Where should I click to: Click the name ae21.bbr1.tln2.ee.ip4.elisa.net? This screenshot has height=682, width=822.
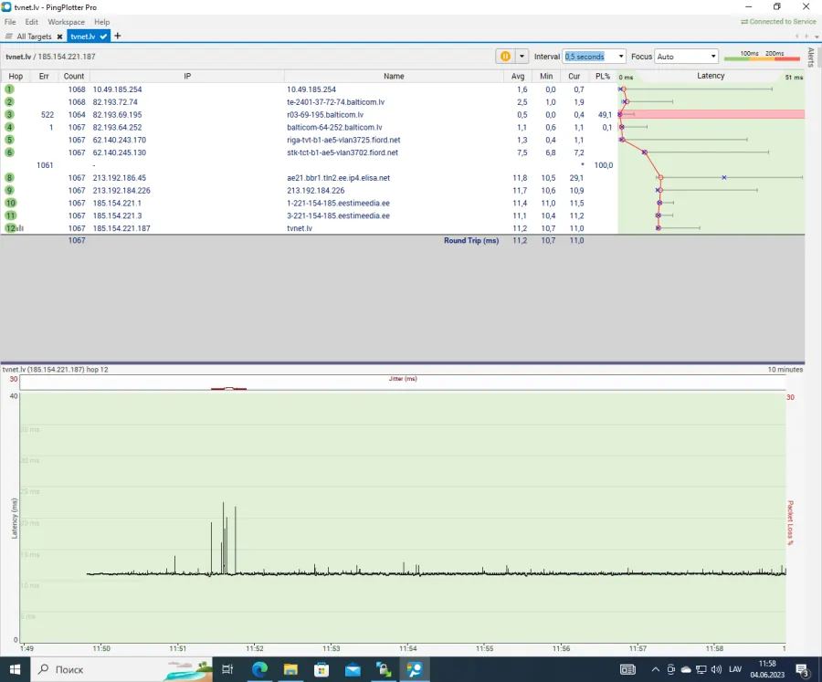339,178
